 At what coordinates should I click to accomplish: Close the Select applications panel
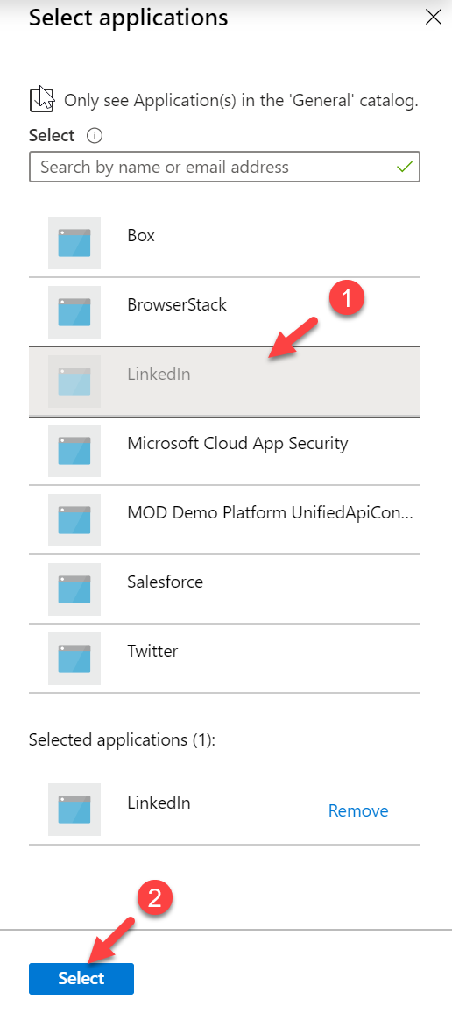point(434,18)
